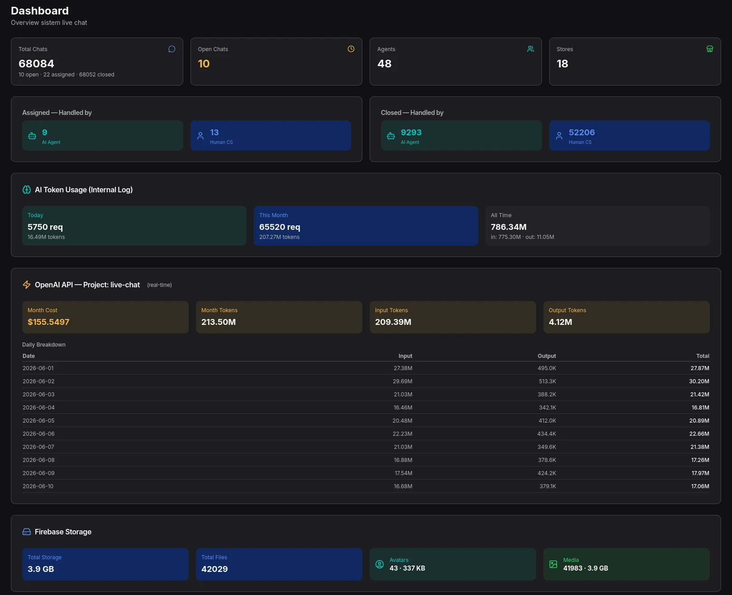Click the robot icon beside Closed AI Agent 9293

point(391,136)
